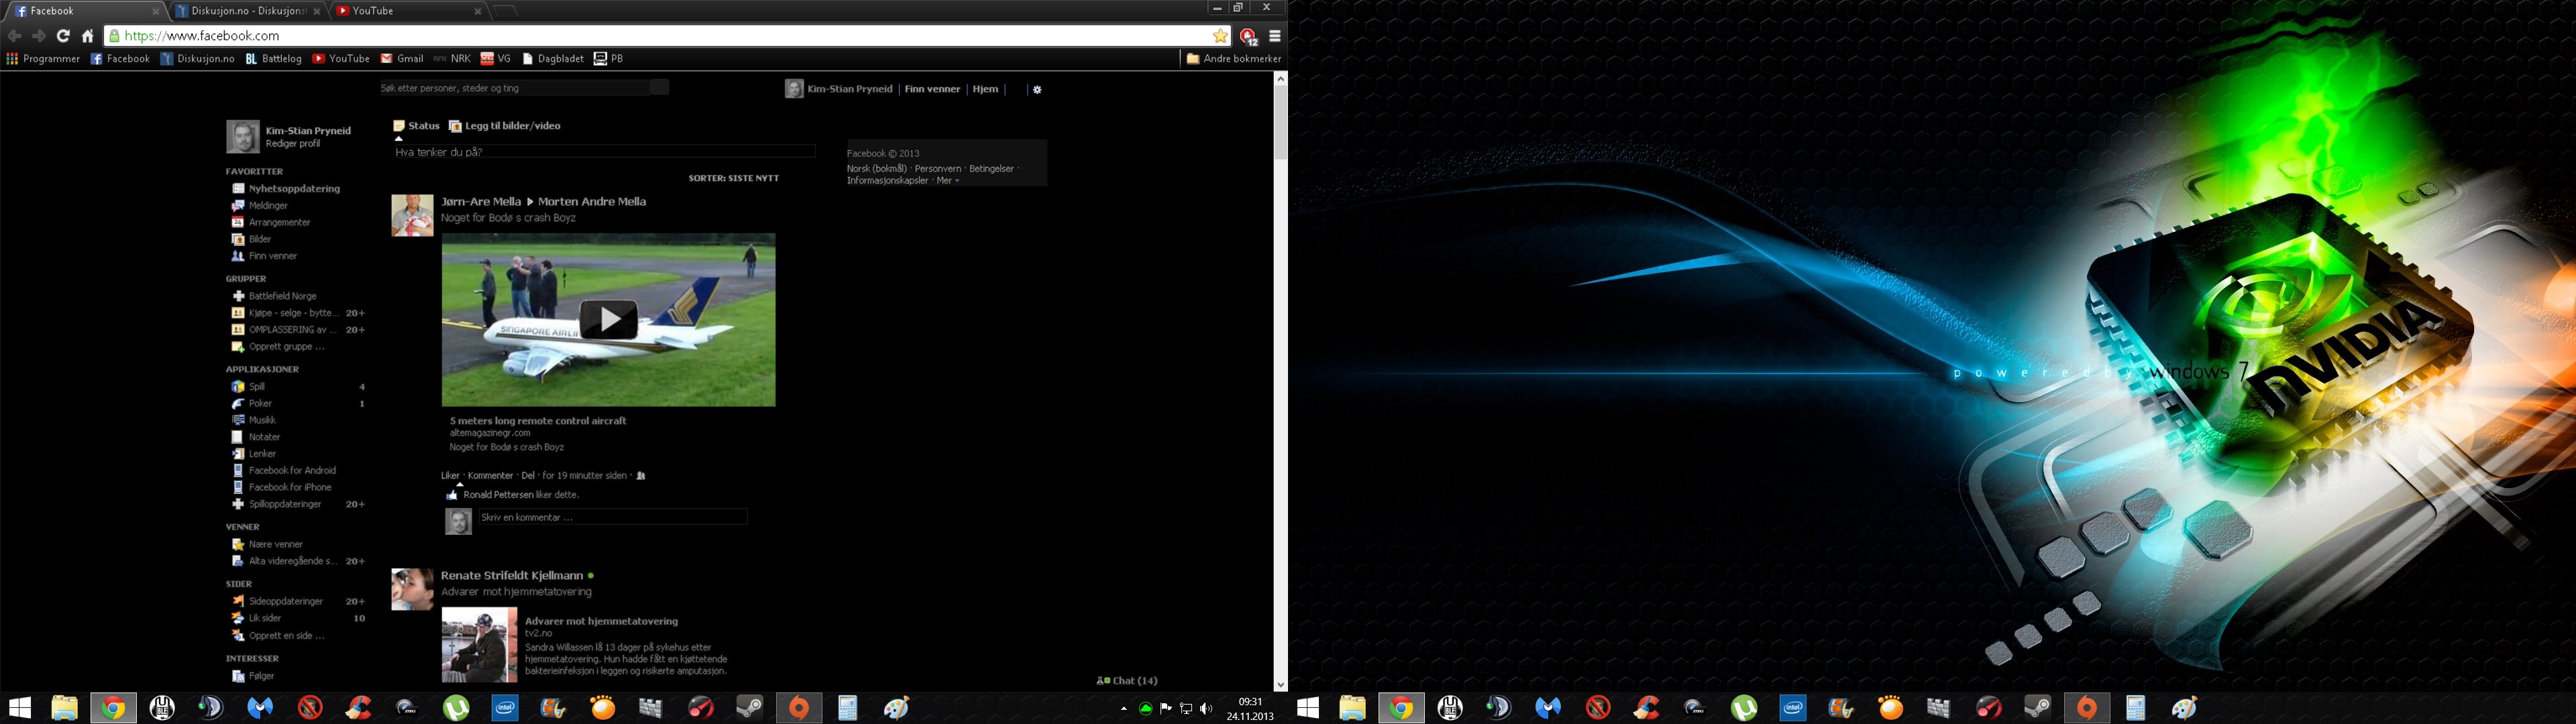Click Morten Andre Mella's name
The height and width of the screenshot is (724, 2576).
coord(592,202)
